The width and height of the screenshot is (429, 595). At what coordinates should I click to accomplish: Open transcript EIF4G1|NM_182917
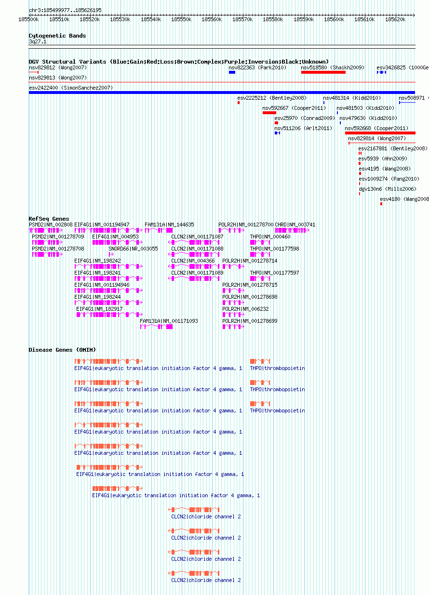pyautogui.click(x=99, y=309)
